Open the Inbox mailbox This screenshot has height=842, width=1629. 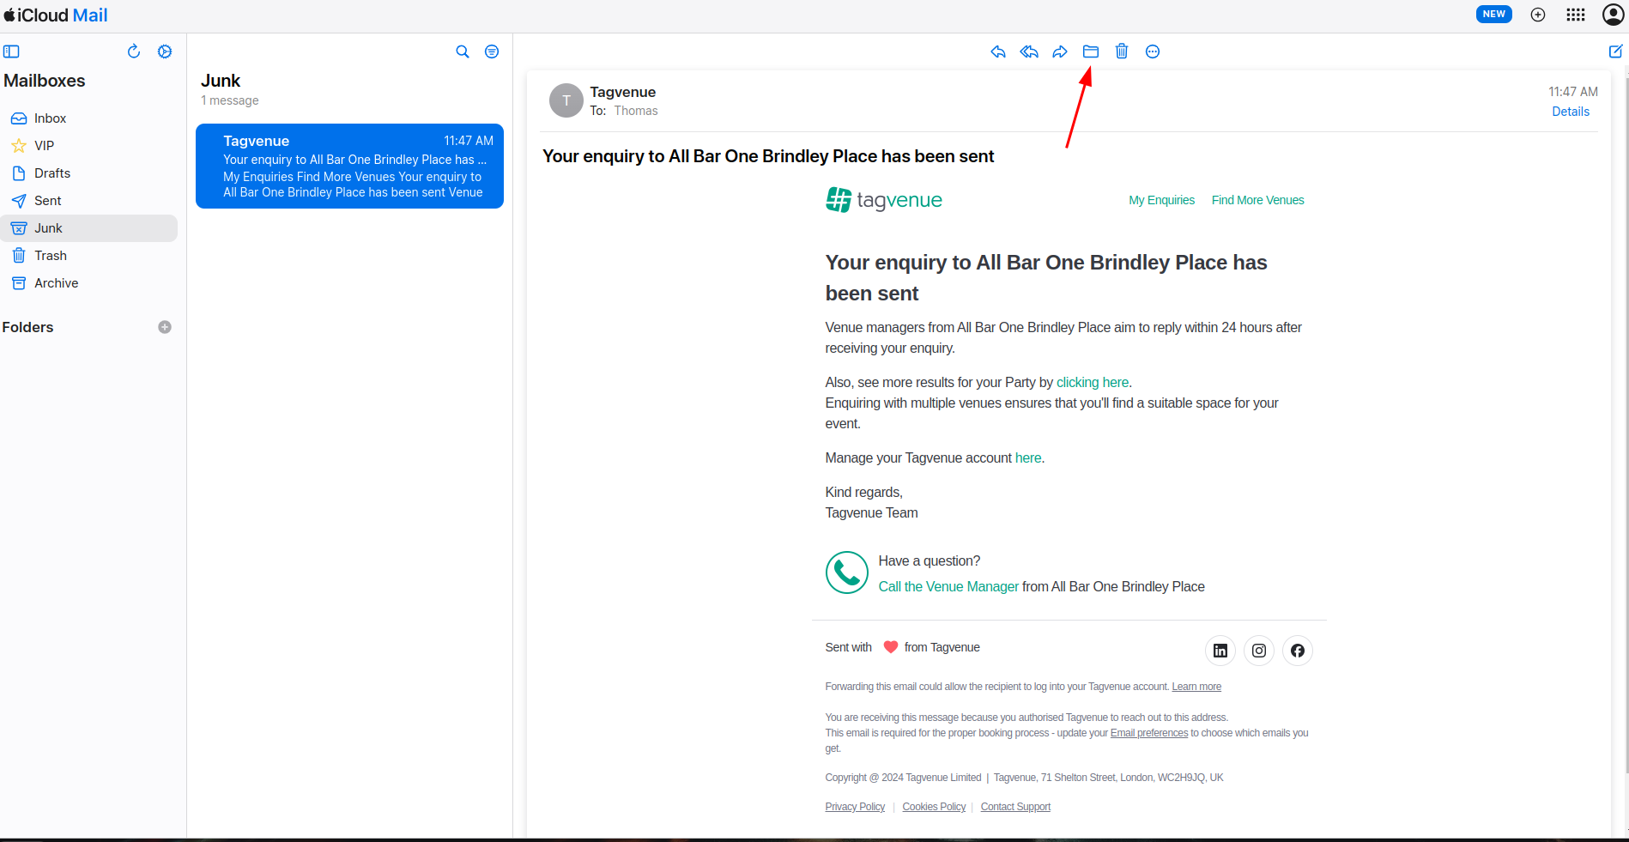[x=89, y=118]
